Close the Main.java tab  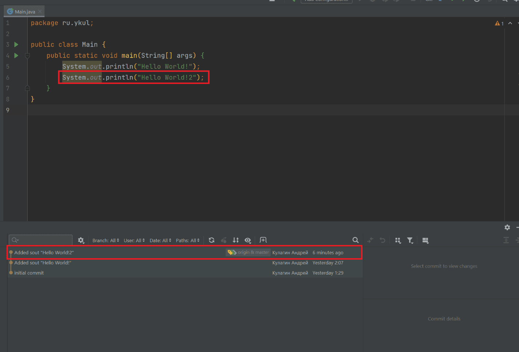click(40, 12)
